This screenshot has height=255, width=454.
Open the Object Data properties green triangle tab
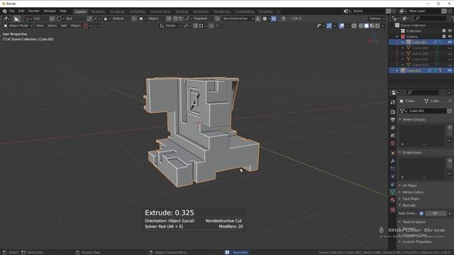coord(392,192)
